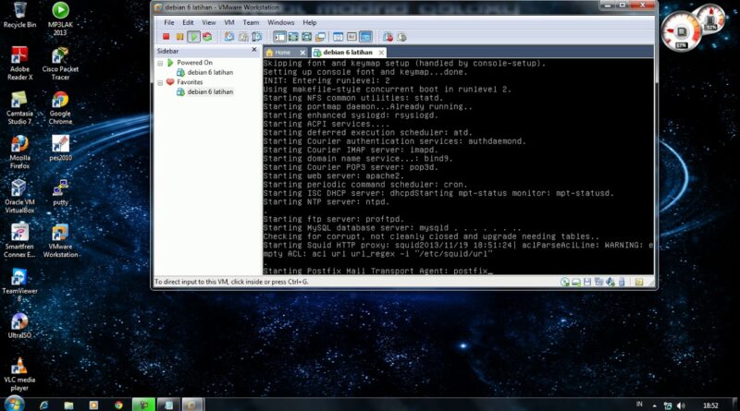Click the Revert to snapshot toolbar icon
Screen dimensions: 740x411
(243, 37)
